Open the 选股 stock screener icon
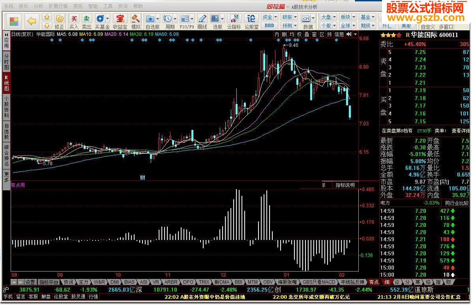 [x=215, y=19]
